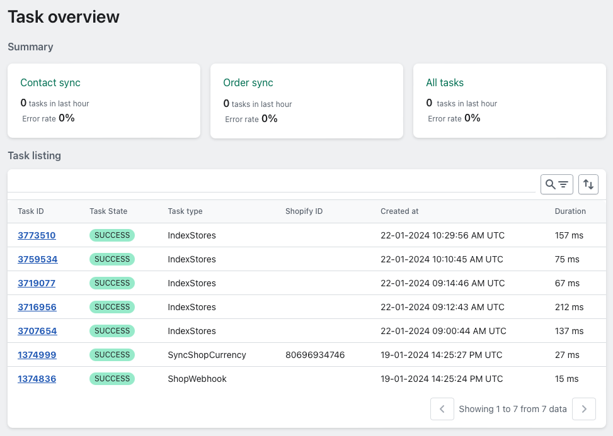The width and height of the screenshot is (613, 436).
Task: Click the SUCCESS badge on task 3707654
Action: (x=112, y=330)
